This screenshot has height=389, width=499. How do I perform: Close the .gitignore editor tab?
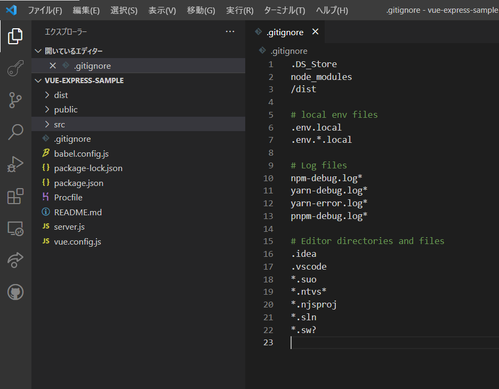coord(315,32)
